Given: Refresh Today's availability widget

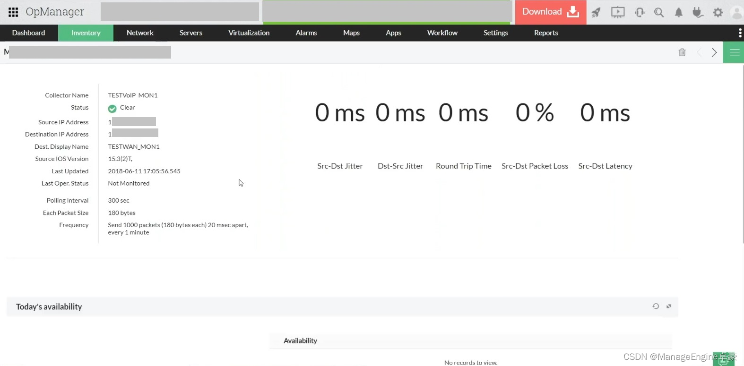Looking at the screenshot, I should point(656,306).
